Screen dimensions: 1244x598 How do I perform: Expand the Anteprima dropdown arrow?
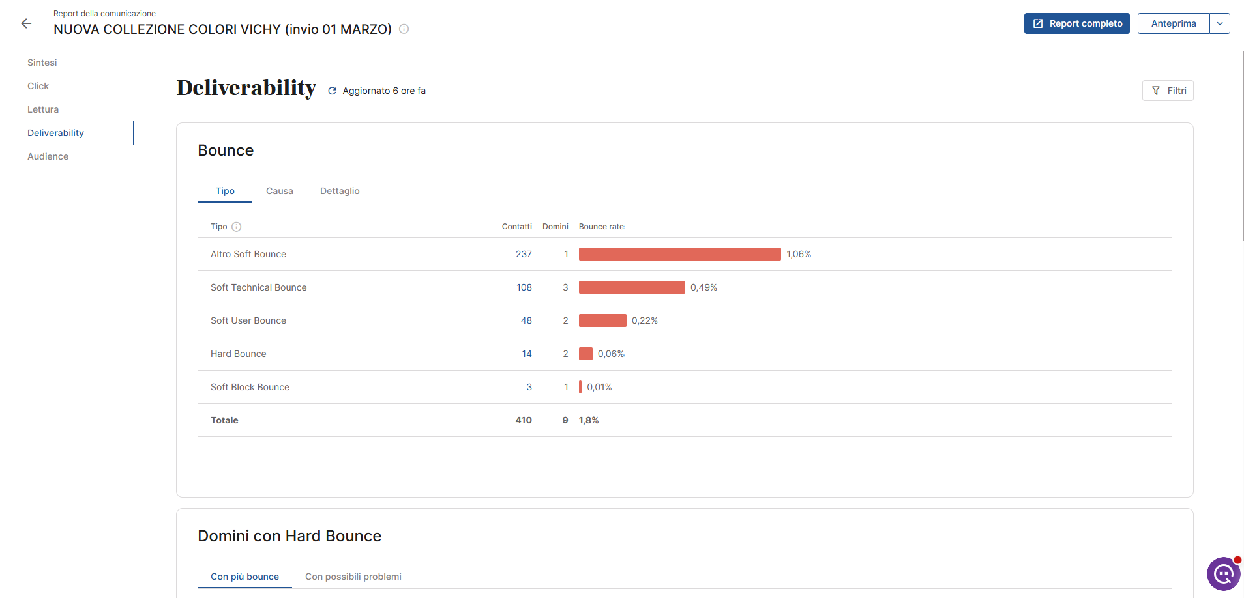pyautogui.click(x=1220, y=23)
